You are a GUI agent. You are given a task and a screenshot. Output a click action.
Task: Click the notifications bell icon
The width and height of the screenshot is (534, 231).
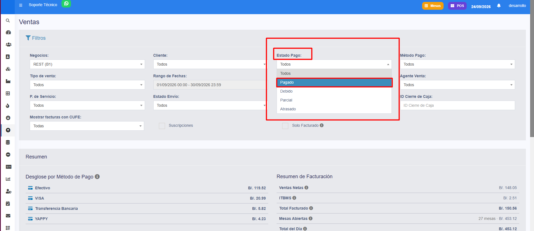click(499, 6)
